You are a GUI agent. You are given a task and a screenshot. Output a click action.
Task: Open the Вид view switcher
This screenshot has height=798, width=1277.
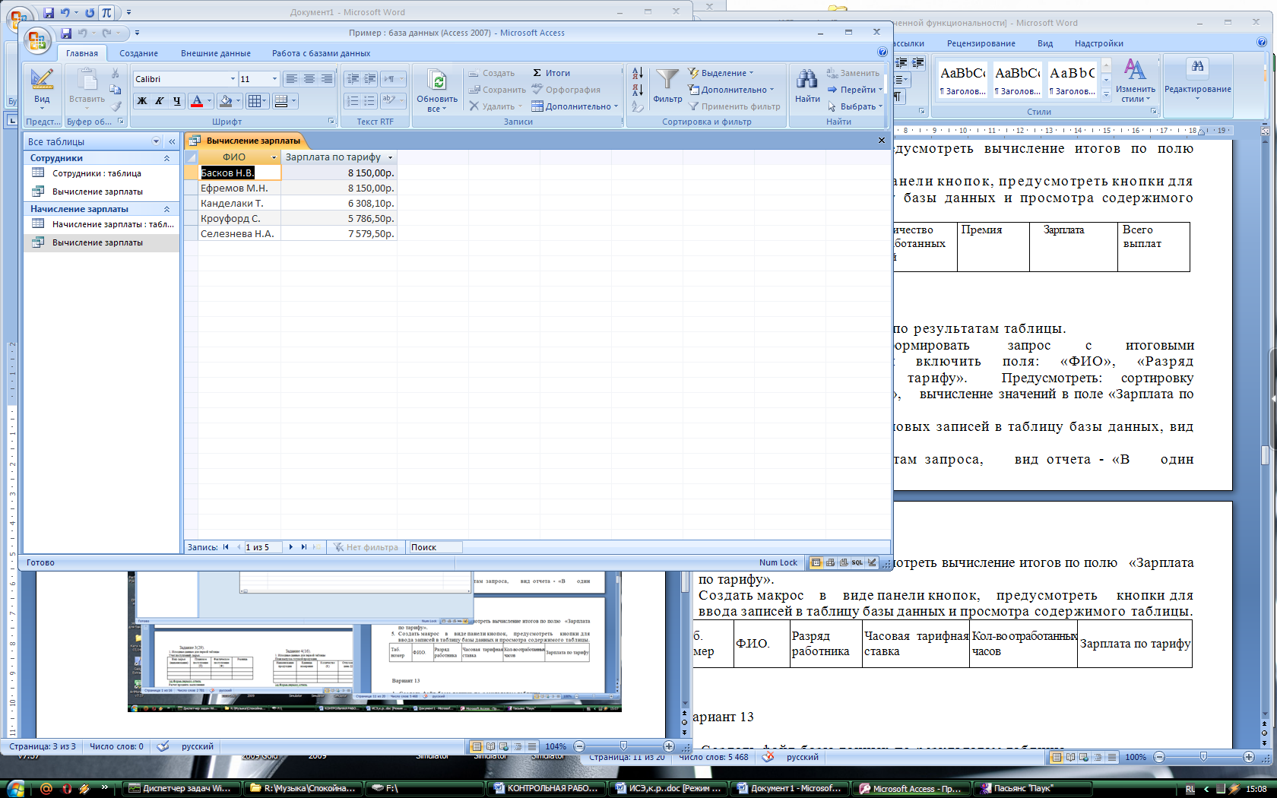pos(42,88)
